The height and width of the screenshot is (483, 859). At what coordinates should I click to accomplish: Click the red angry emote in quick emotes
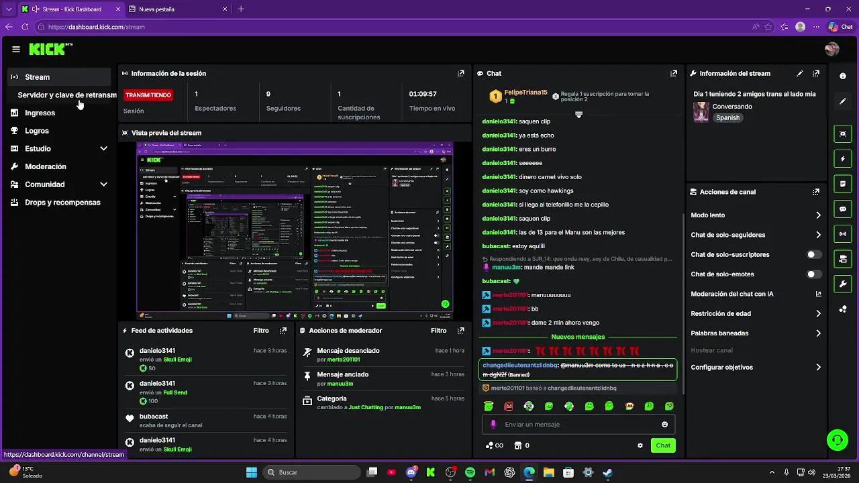(509, 407)
